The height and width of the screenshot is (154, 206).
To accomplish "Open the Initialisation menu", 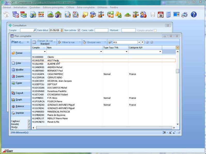I will pos(20,7).
